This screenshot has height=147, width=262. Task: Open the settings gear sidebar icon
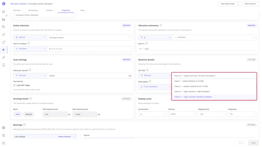click(4, 128)
